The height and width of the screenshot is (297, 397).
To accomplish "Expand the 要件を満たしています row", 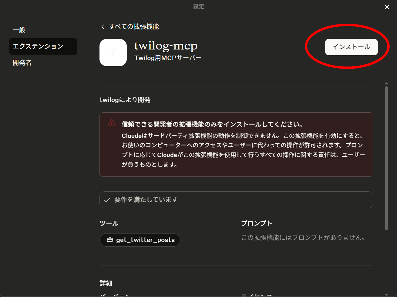I will [236, 200].
